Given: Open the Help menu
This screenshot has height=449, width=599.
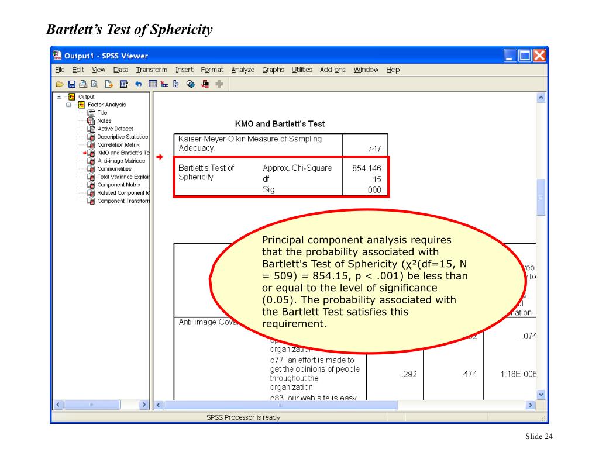Looking at the screenshot, I should point(393,70).
